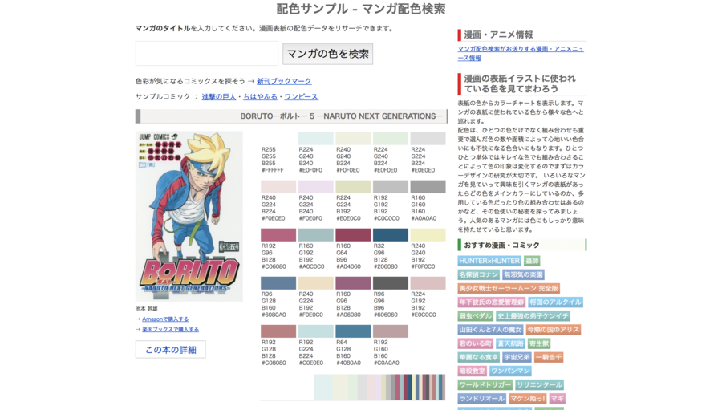Open the リリエンタール tag
Image resolution: width=722 pixels, height=410 pixels.
click(539, 384)
